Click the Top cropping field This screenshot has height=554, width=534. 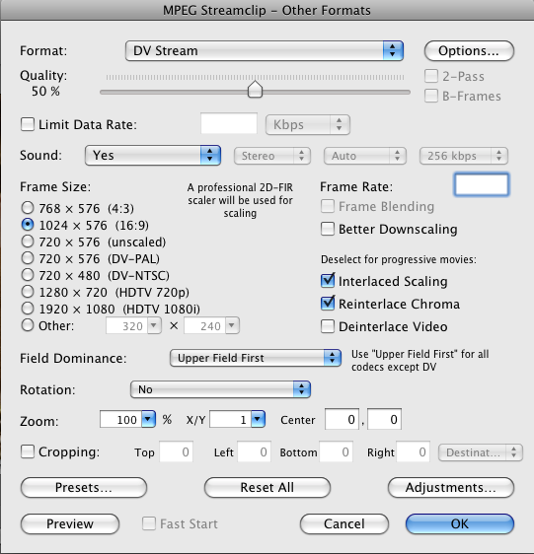point(177,451)
